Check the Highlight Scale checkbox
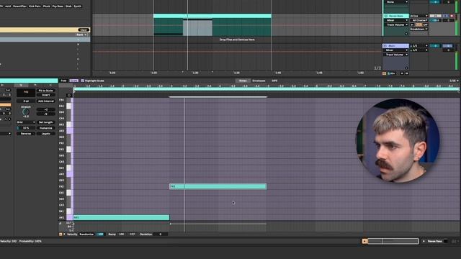 click(83, 81)
